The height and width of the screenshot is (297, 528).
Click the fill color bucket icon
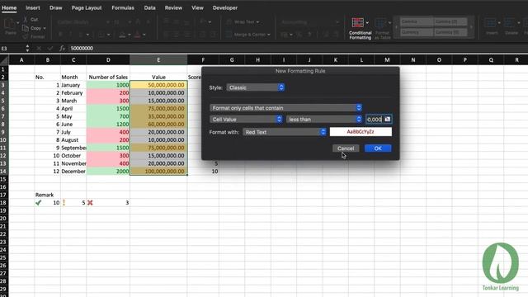click(122, 35)
